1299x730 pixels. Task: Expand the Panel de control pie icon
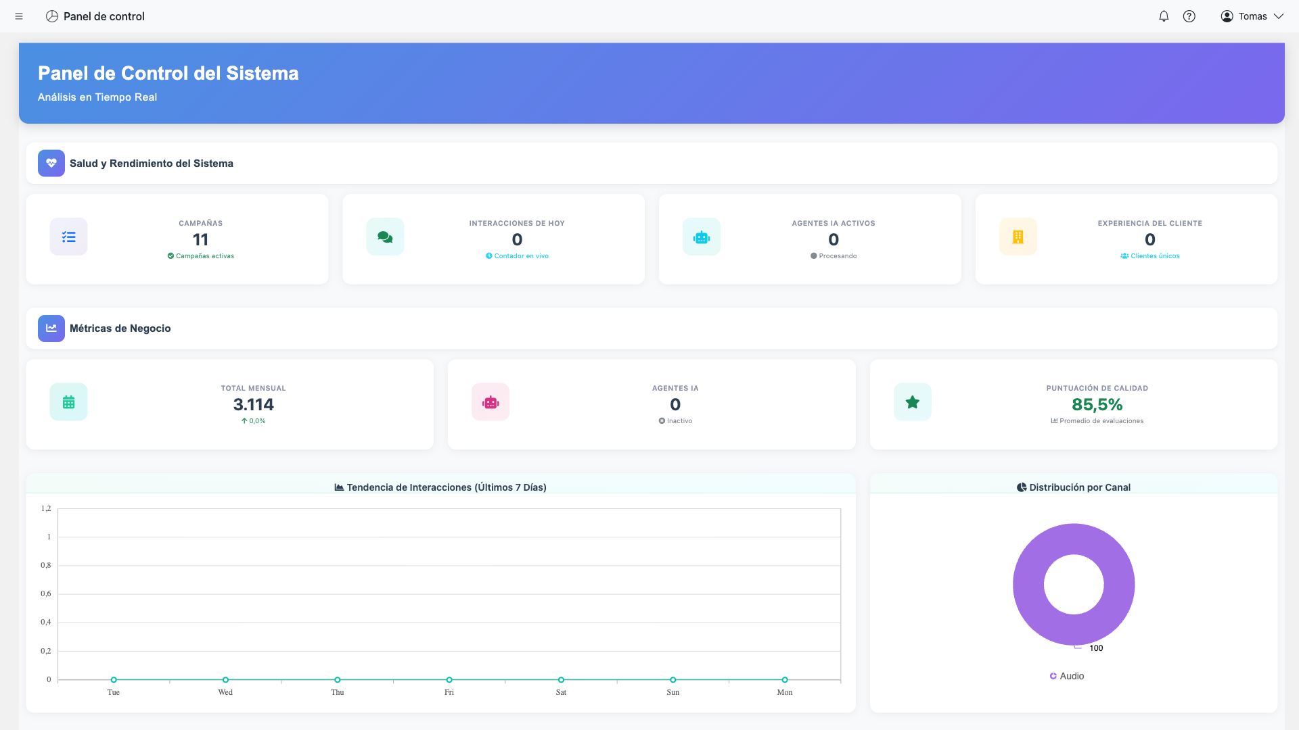pos(52,16)
